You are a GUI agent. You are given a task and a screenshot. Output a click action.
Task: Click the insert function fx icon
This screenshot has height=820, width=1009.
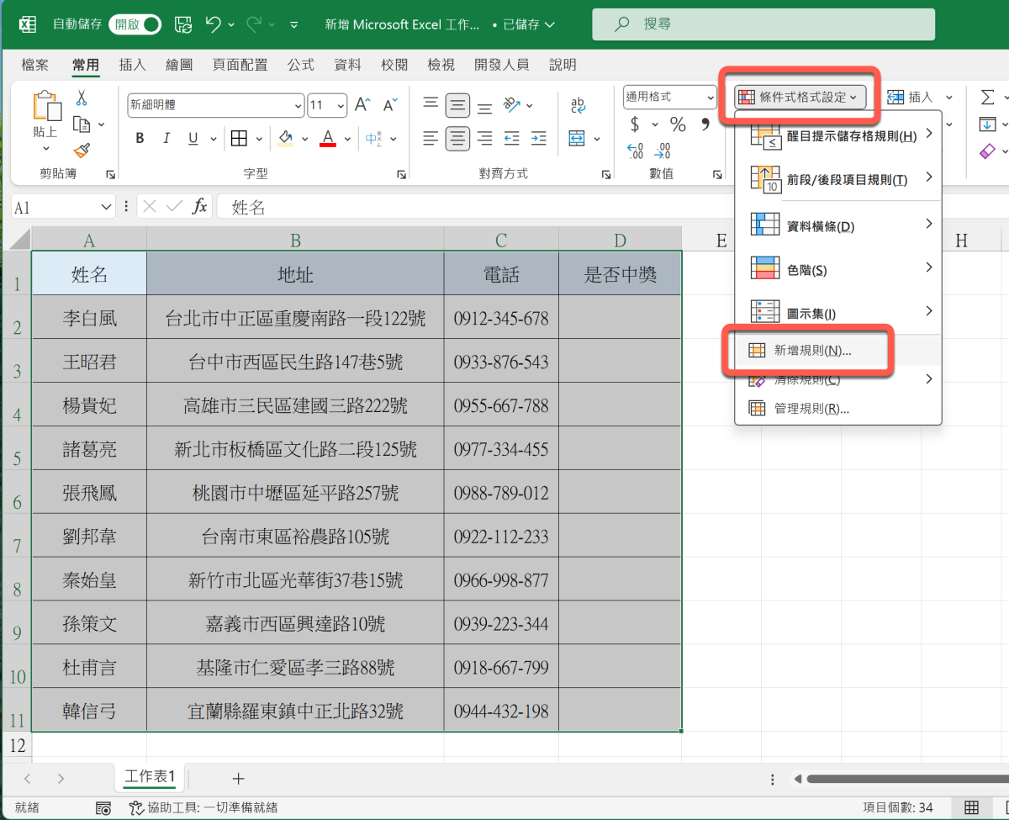click(200, 207)
